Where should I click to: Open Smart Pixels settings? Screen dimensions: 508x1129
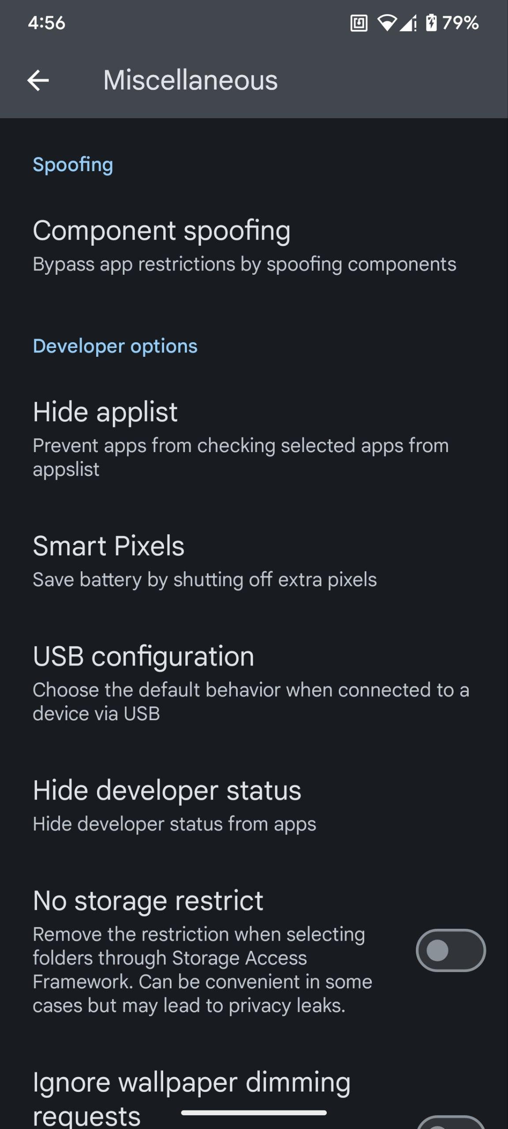(x=205, y=561)
